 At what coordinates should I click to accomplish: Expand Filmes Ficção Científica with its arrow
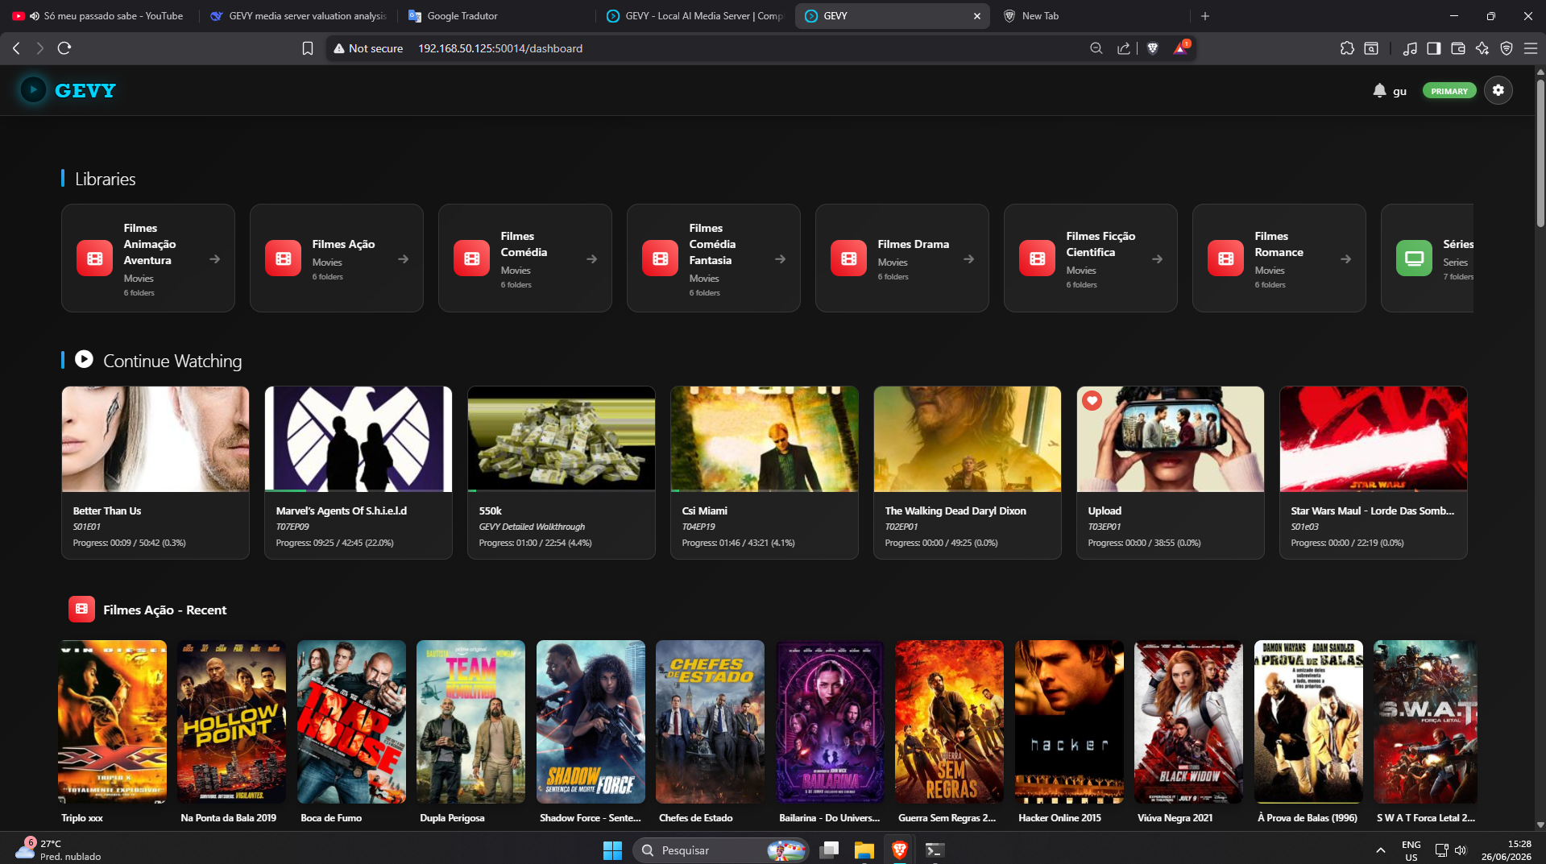[x=1157, y=258]
